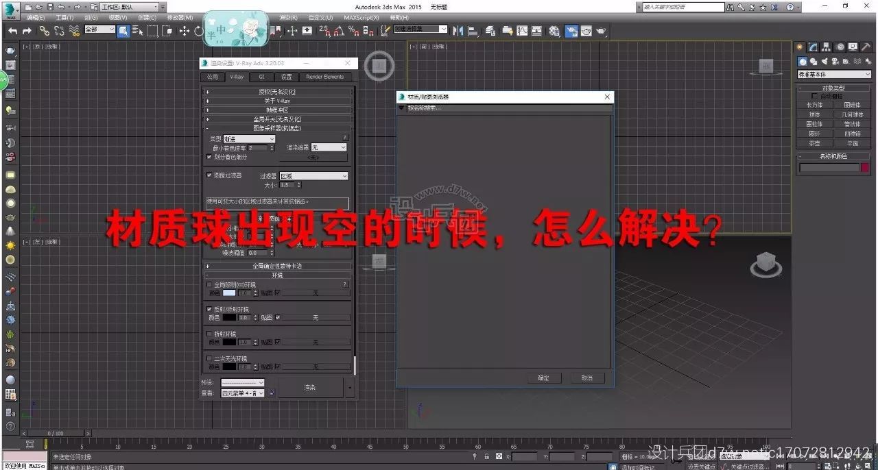Select the Cameras category icon
The width and height of the screenshot is (878, 470).
click(x=835, y=62)
